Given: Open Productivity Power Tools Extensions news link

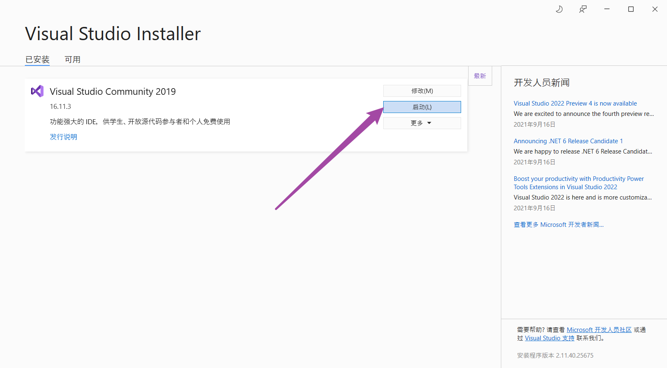Looking at the screenshot, I should 579,183.
